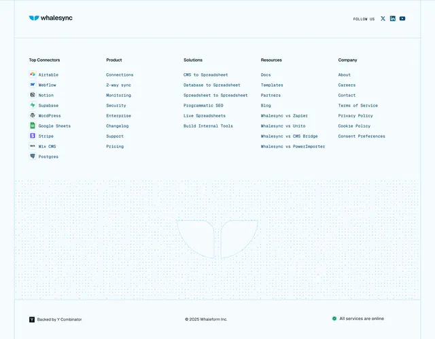Open Whalesync vs CMS Bridge comparison

click(x=289, y=136)
